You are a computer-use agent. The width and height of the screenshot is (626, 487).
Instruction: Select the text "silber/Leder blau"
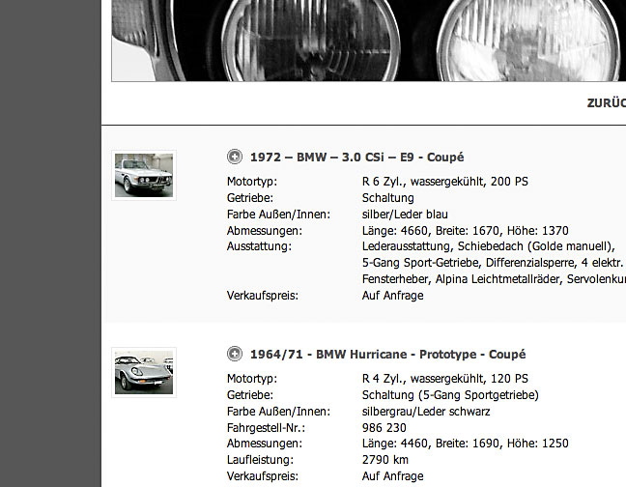[x=405, y=215]
